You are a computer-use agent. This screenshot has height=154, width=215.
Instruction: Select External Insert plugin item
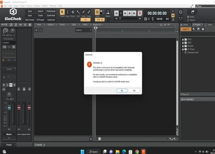192,52
